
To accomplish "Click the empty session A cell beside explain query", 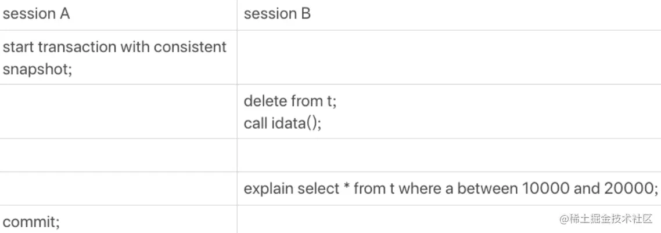I will [x=118, y=188].
